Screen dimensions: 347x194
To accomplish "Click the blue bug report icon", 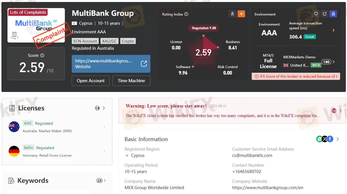I will 333,14.
